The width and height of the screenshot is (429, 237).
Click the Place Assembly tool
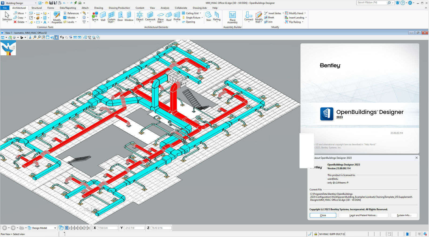click(232, 17)
